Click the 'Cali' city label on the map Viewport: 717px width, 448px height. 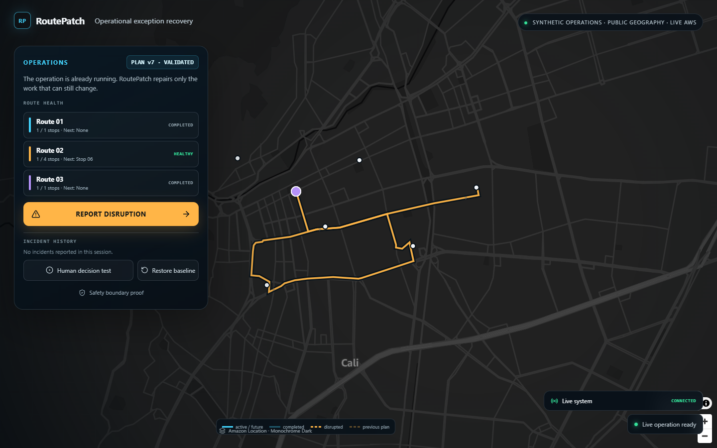coord(350,363)
